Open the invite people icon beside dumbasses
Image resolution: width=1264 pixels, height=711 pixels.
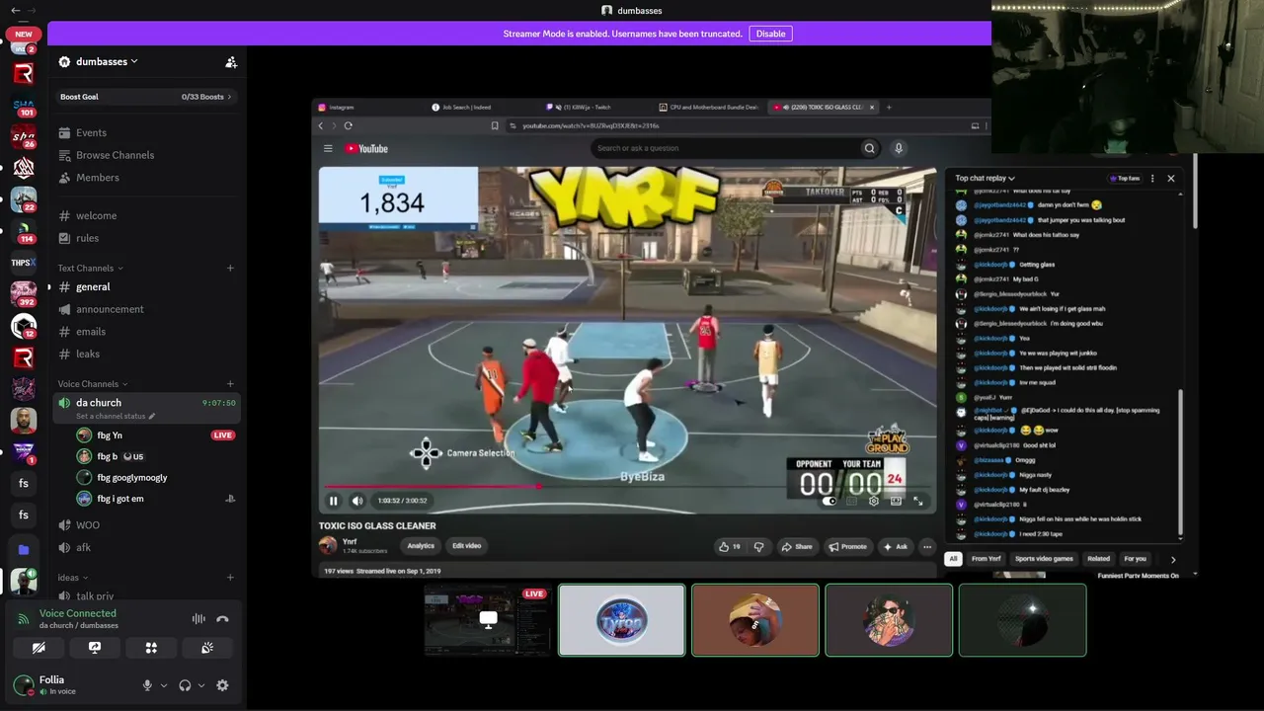(231, 62)
